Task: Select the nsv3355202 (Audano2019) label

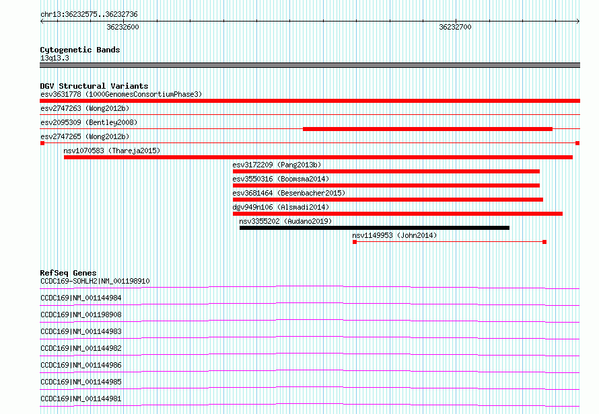Action: (285, 221)
